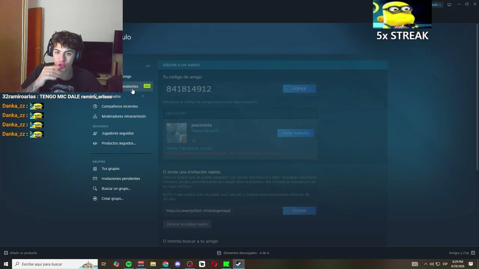Click the pending invites 200 badge

point(147,86)
